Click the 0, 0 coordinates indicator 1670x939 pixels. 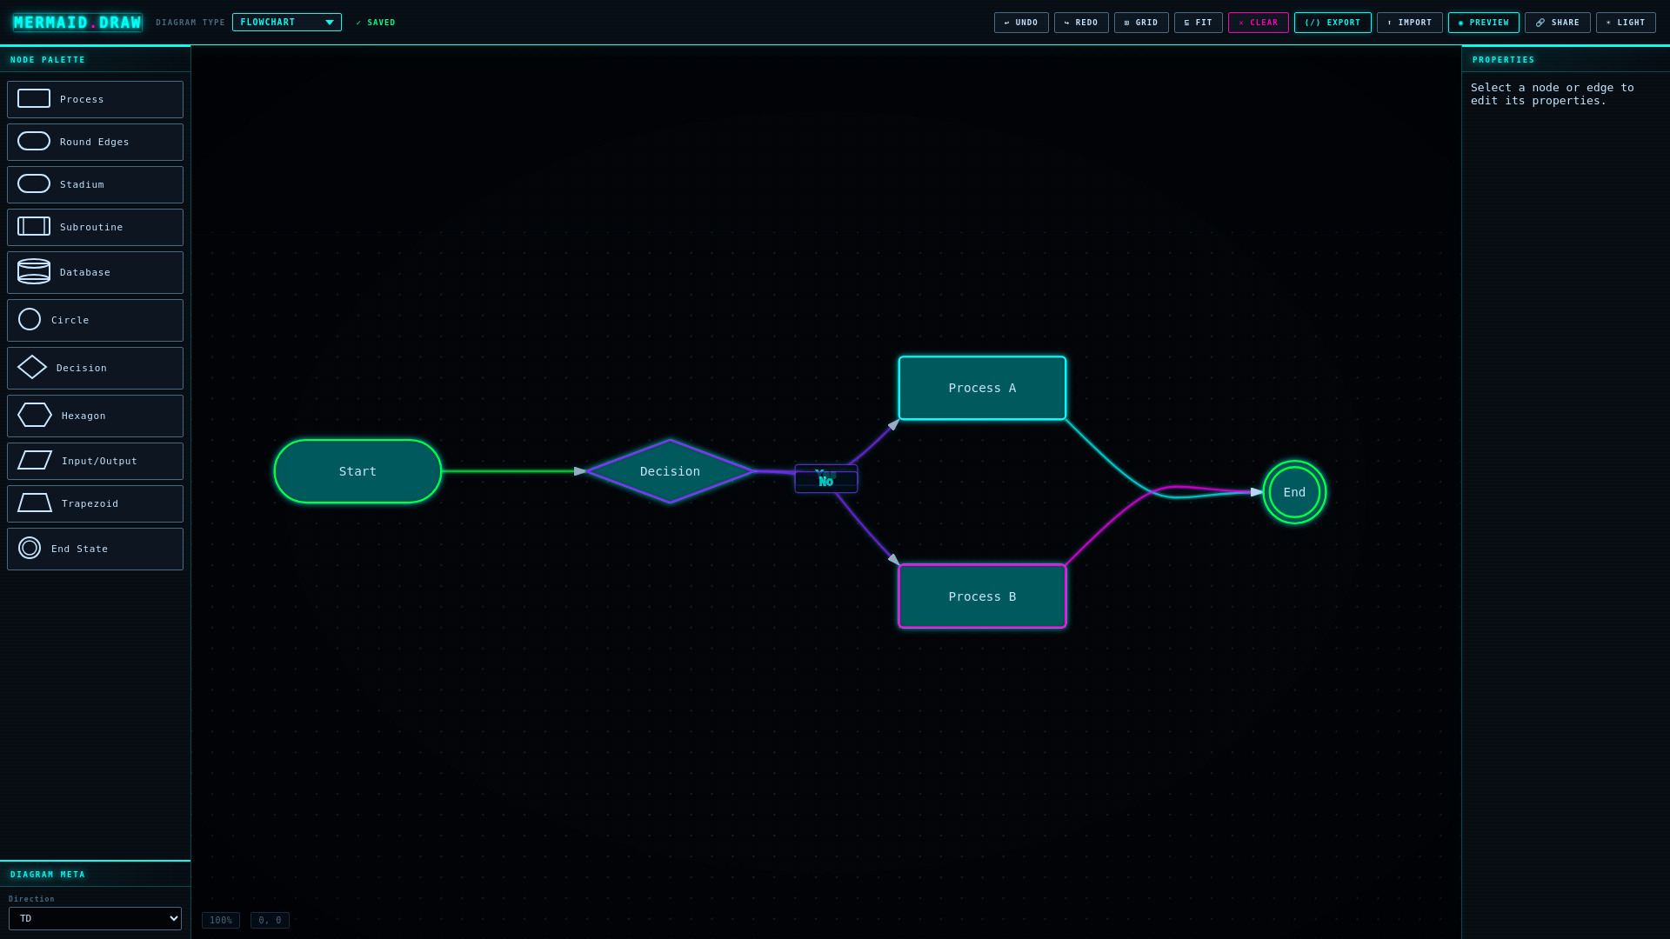point(270,920)
